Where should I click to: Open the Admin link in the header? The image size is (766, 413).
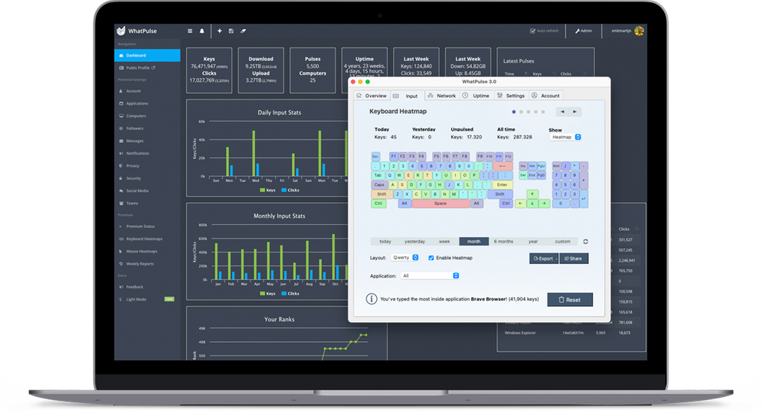point(583,31)
